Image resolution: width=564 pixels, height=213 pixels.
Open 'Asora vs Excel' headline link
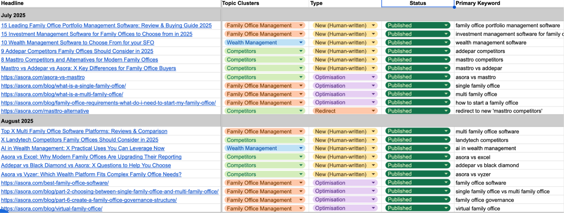click(91, 157)
